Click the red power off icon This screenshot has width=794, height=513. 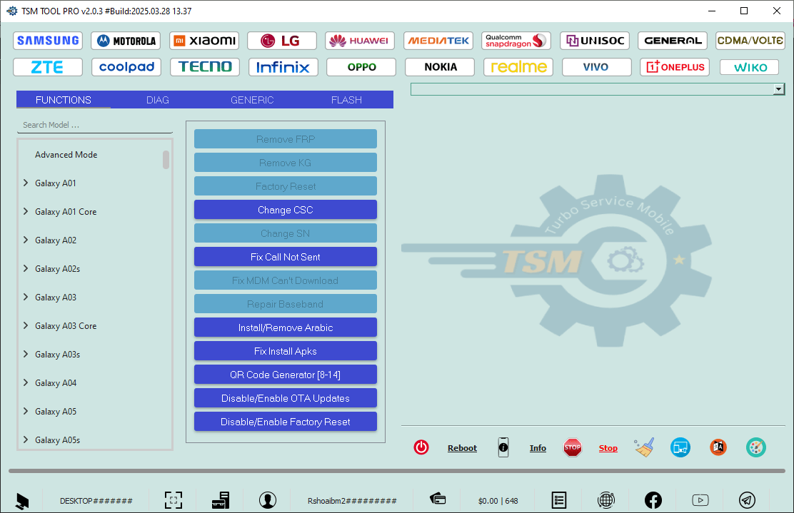(421, 447)
